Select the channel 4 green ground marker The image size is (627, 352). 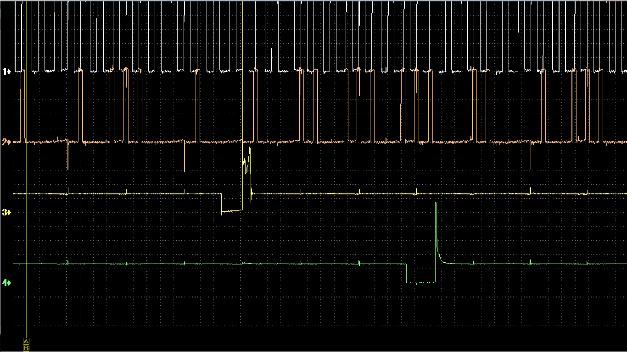(6, 283)
